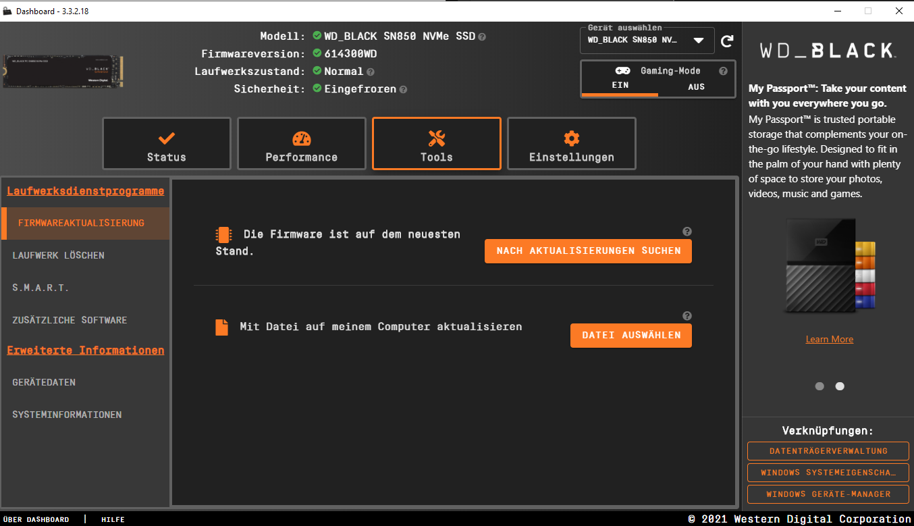Select first ad carousel dot
The width and height of the screenshot is (914, 526).
(819, 386)
